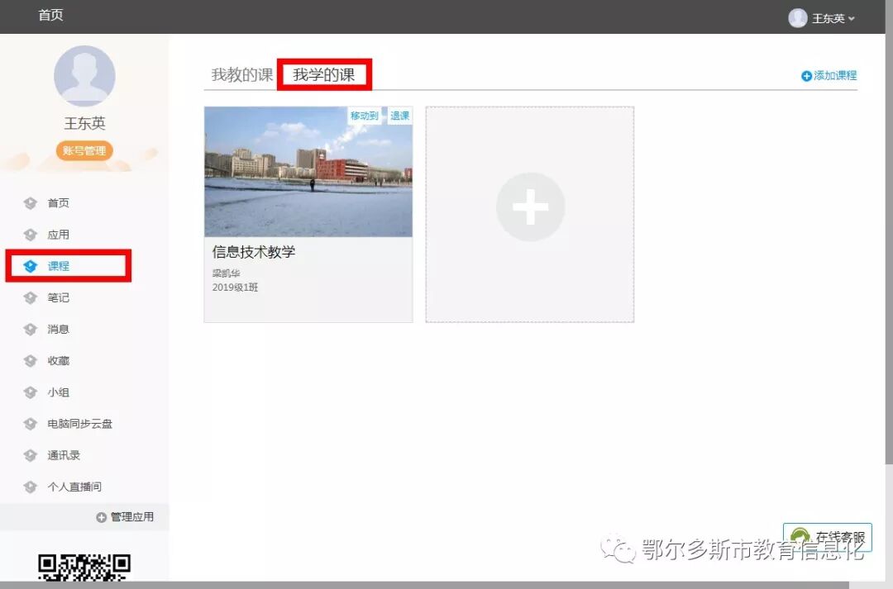Click the top-right user avatar icon
The width and height of the screenshot is (893, 589).
[797, 18]
